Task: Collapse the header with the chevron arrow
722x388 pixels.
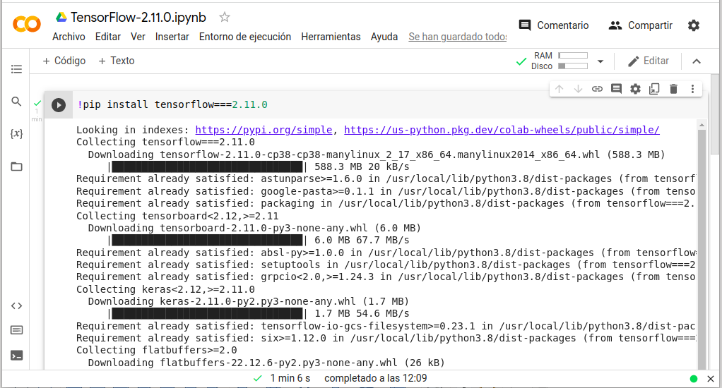Action: pyautogui.click(x=697, y=61)
